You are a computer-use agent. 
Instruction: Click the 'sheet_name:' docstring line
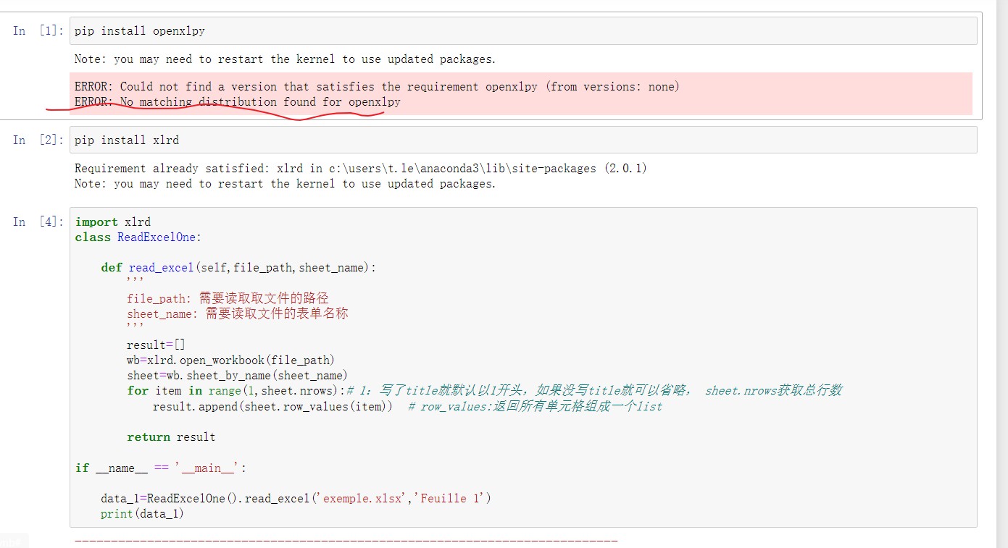238,313
